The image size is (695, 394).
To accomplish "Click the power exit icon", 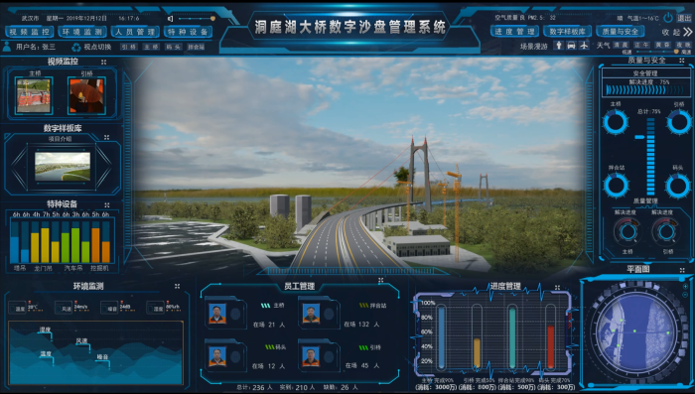I will pyautogui.click(x=668, y=18).
